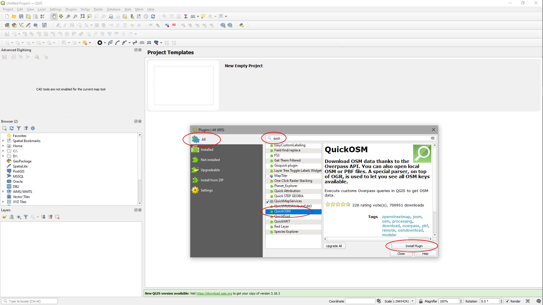Expand the WMS/WMTS node

[3, 191]
